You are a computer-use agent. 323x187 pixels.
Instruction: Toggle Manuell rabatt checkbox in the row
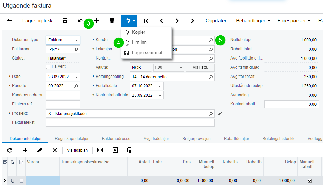tap(310, 181)
